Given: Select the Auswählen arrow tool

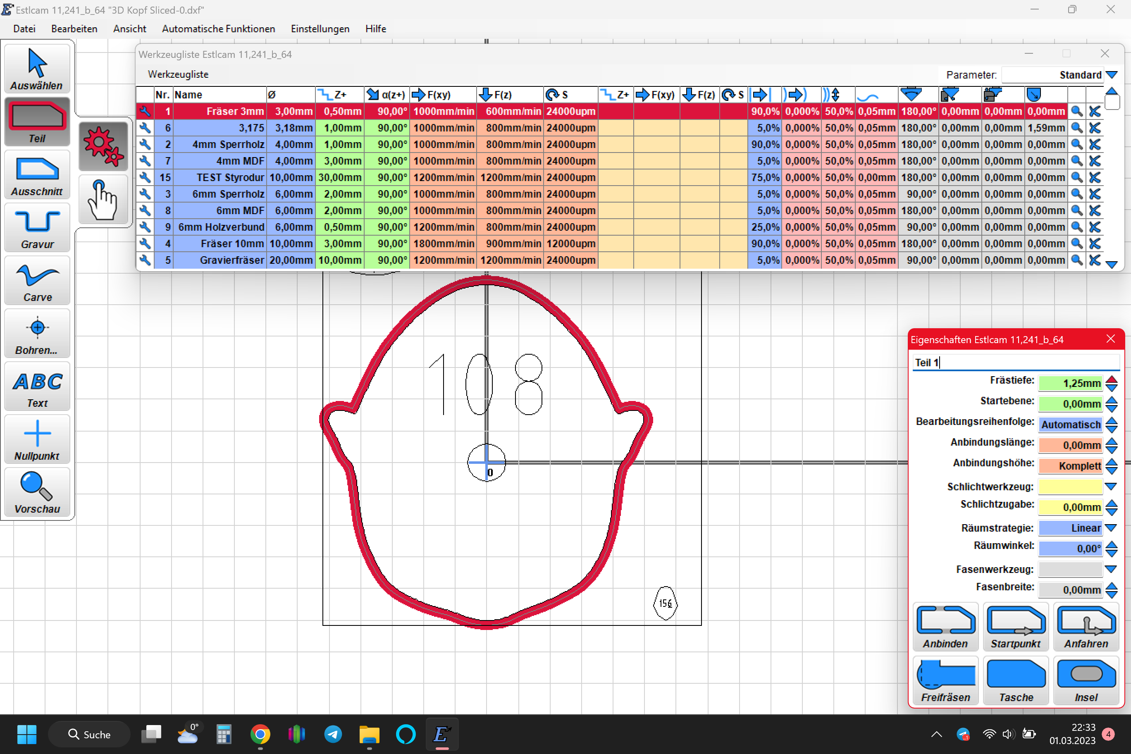Looking at the screenshot, I should click(x=37, y=69).
